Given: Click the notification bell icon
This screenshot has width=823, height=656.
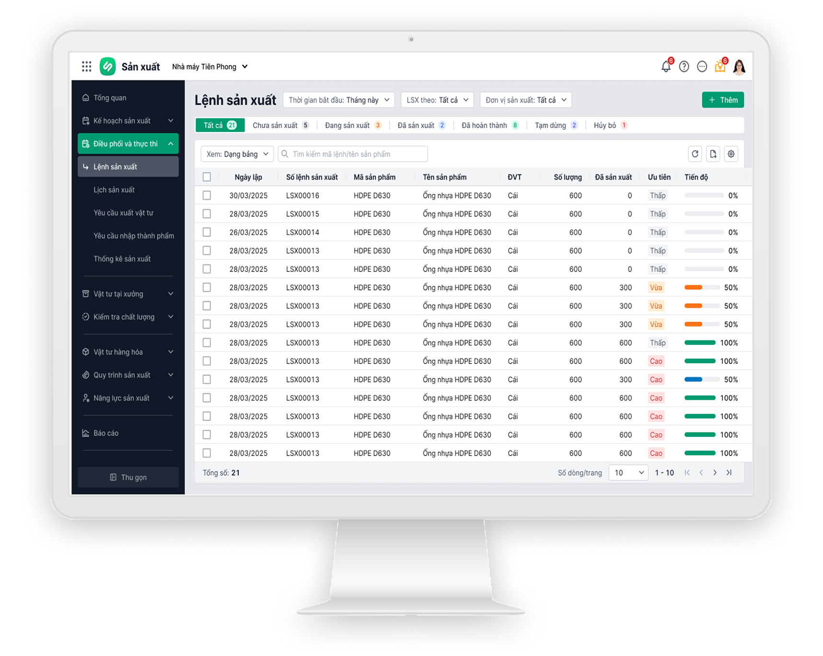Looking at the screenshot, I should coord(666,67).
